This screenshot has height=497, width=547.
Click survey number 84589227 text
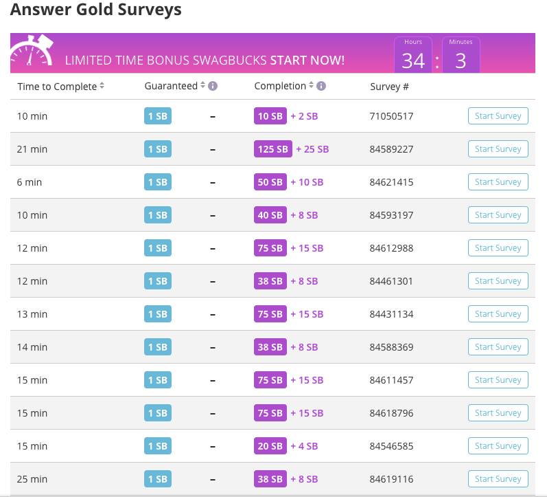coord(391,149)
